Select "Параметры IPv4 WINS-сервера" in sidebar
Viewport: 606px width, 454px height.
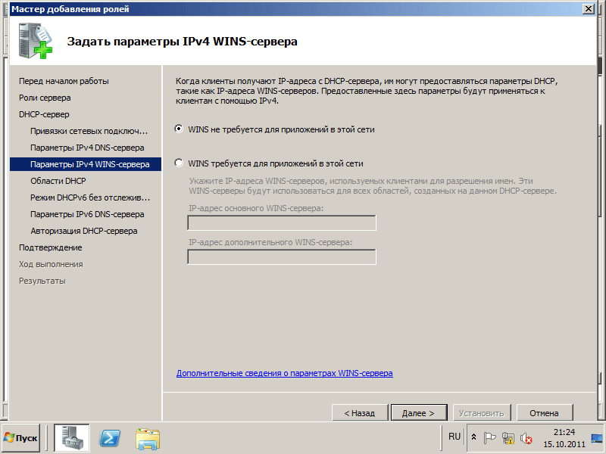pyautogui.click(x=86, y=164)
